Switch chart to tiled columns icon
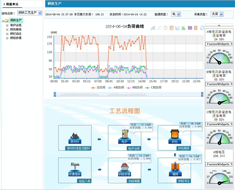This screenshot has height=190, width=235. [x=196, y=28]
